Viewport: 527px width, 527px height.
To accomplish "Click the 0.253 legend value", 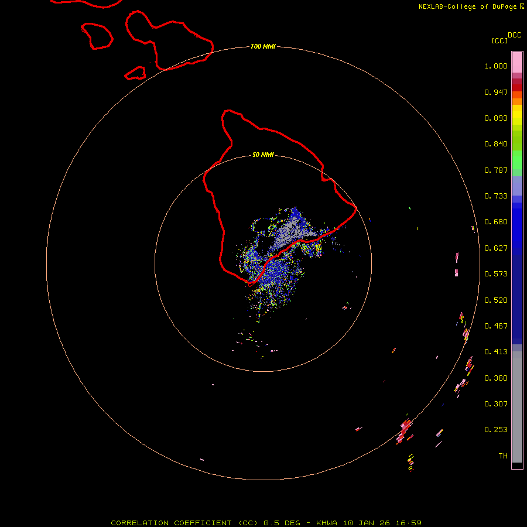I will (x=496, y=430).
